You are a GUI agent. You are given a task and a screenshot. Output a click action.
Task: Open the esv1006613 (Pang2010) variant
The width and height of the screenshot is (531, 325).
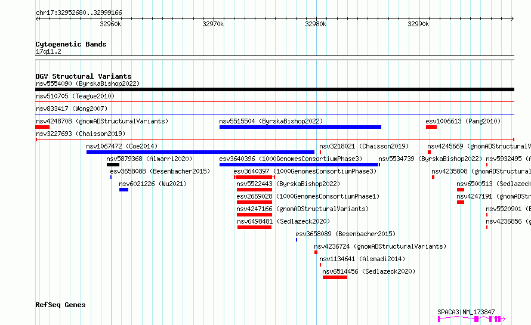click(463, 121)
